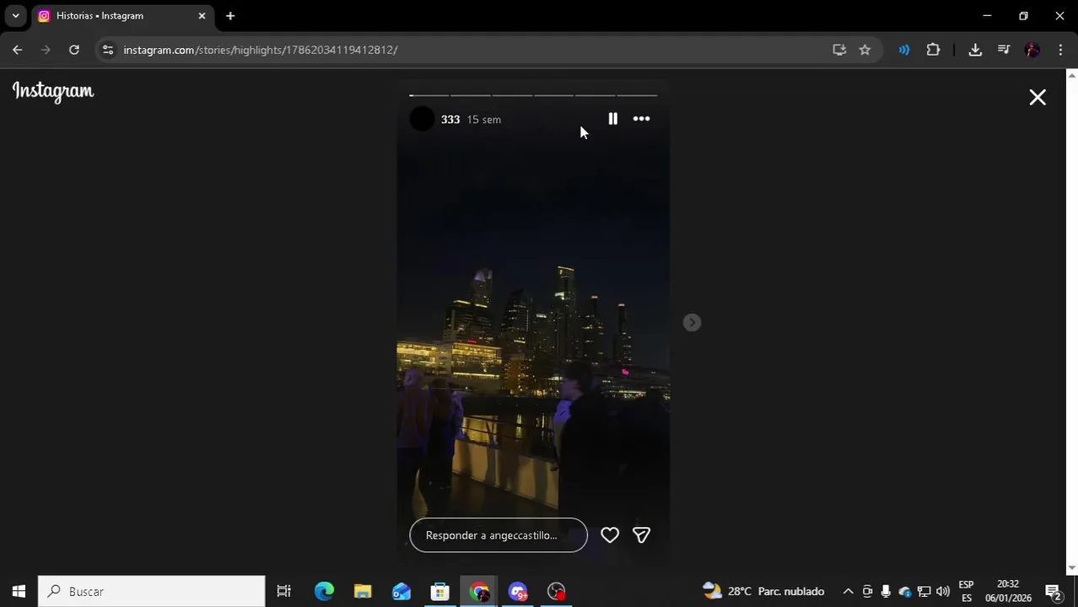Jump to last story progress segment

pyautogui.click(x=637, y=95)
